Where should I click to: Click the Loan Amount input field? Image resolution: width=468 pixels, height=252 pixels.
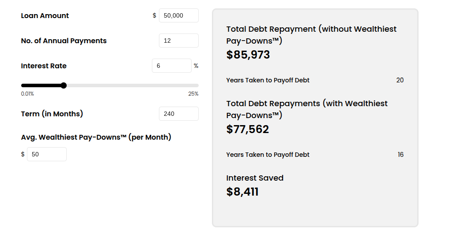(178, 15)
